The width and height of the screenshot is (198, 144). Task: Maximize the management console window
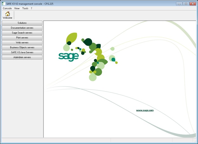[x=186, y=4]
